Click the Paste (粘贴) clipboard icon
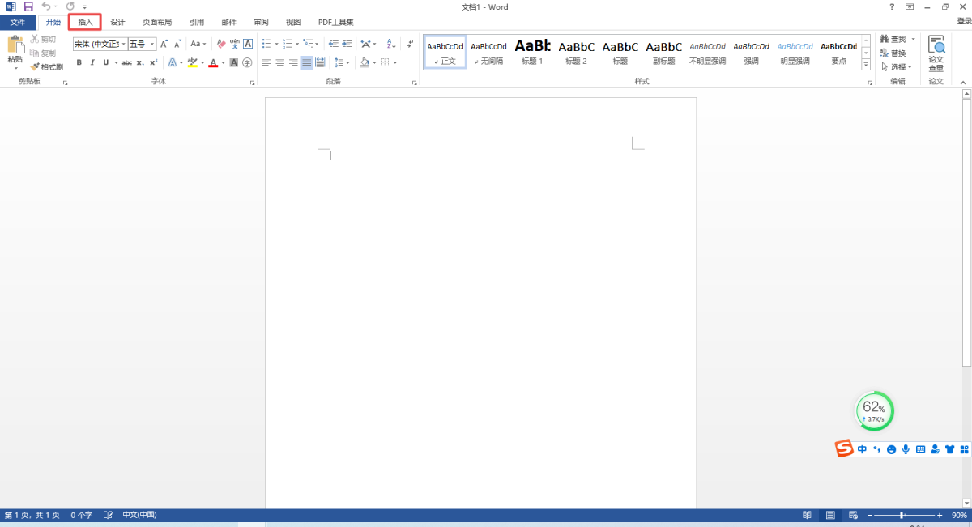This screenshot has width=972, height=527. [x=15, y=49]
